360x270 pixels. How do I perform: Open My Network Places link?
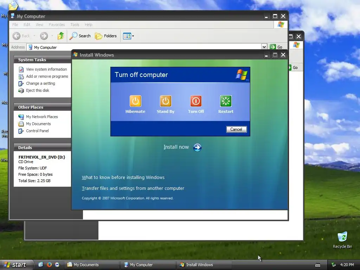click(x=42, y=117)
